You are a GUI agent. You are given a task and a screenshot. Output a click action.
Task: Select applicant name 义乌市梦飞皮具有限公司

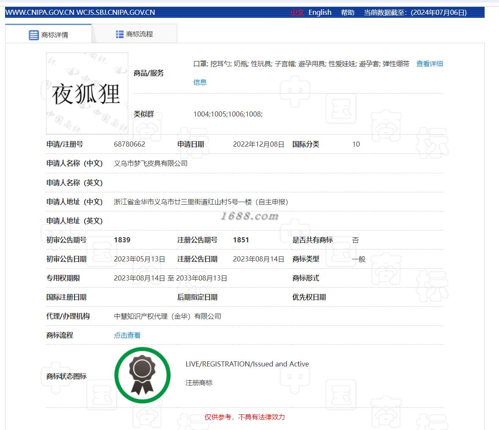tap(151, 164)
